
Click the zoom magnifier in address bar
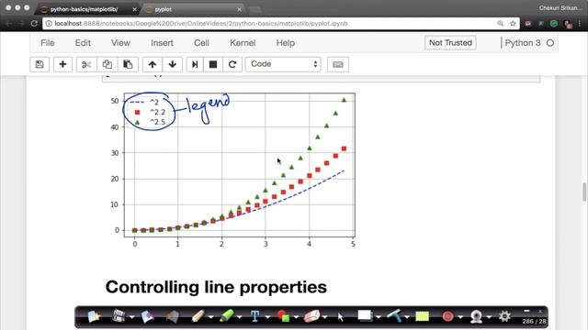coord(500,23)
